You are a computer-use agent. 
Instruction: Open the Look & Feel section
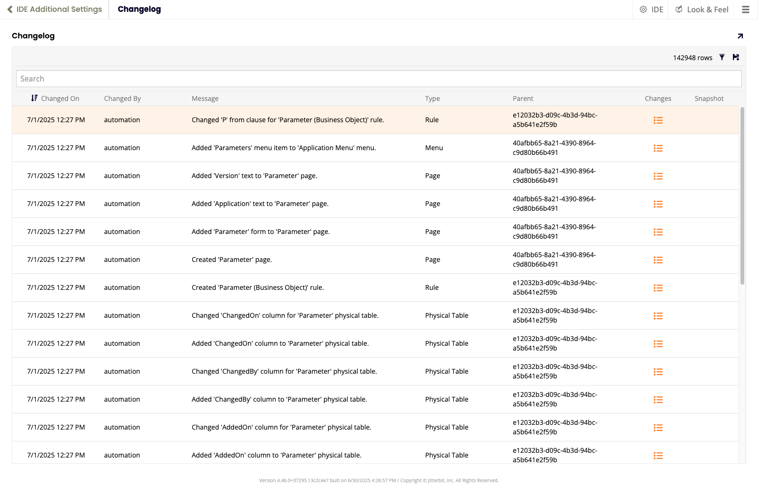pyautogui.click(x=702, y=9)
